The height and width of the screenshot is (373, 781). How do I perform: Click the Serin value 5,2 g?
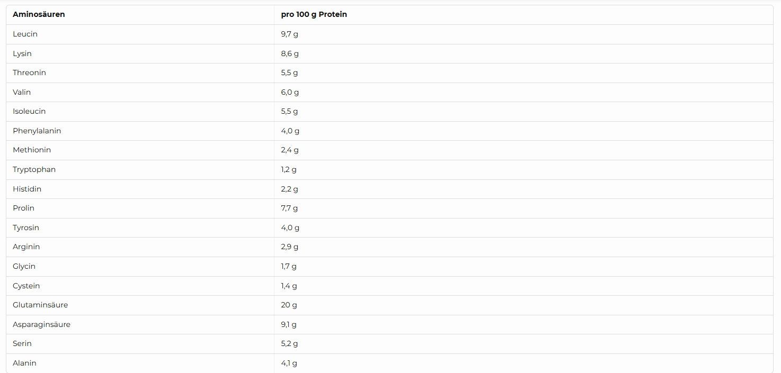289,344
